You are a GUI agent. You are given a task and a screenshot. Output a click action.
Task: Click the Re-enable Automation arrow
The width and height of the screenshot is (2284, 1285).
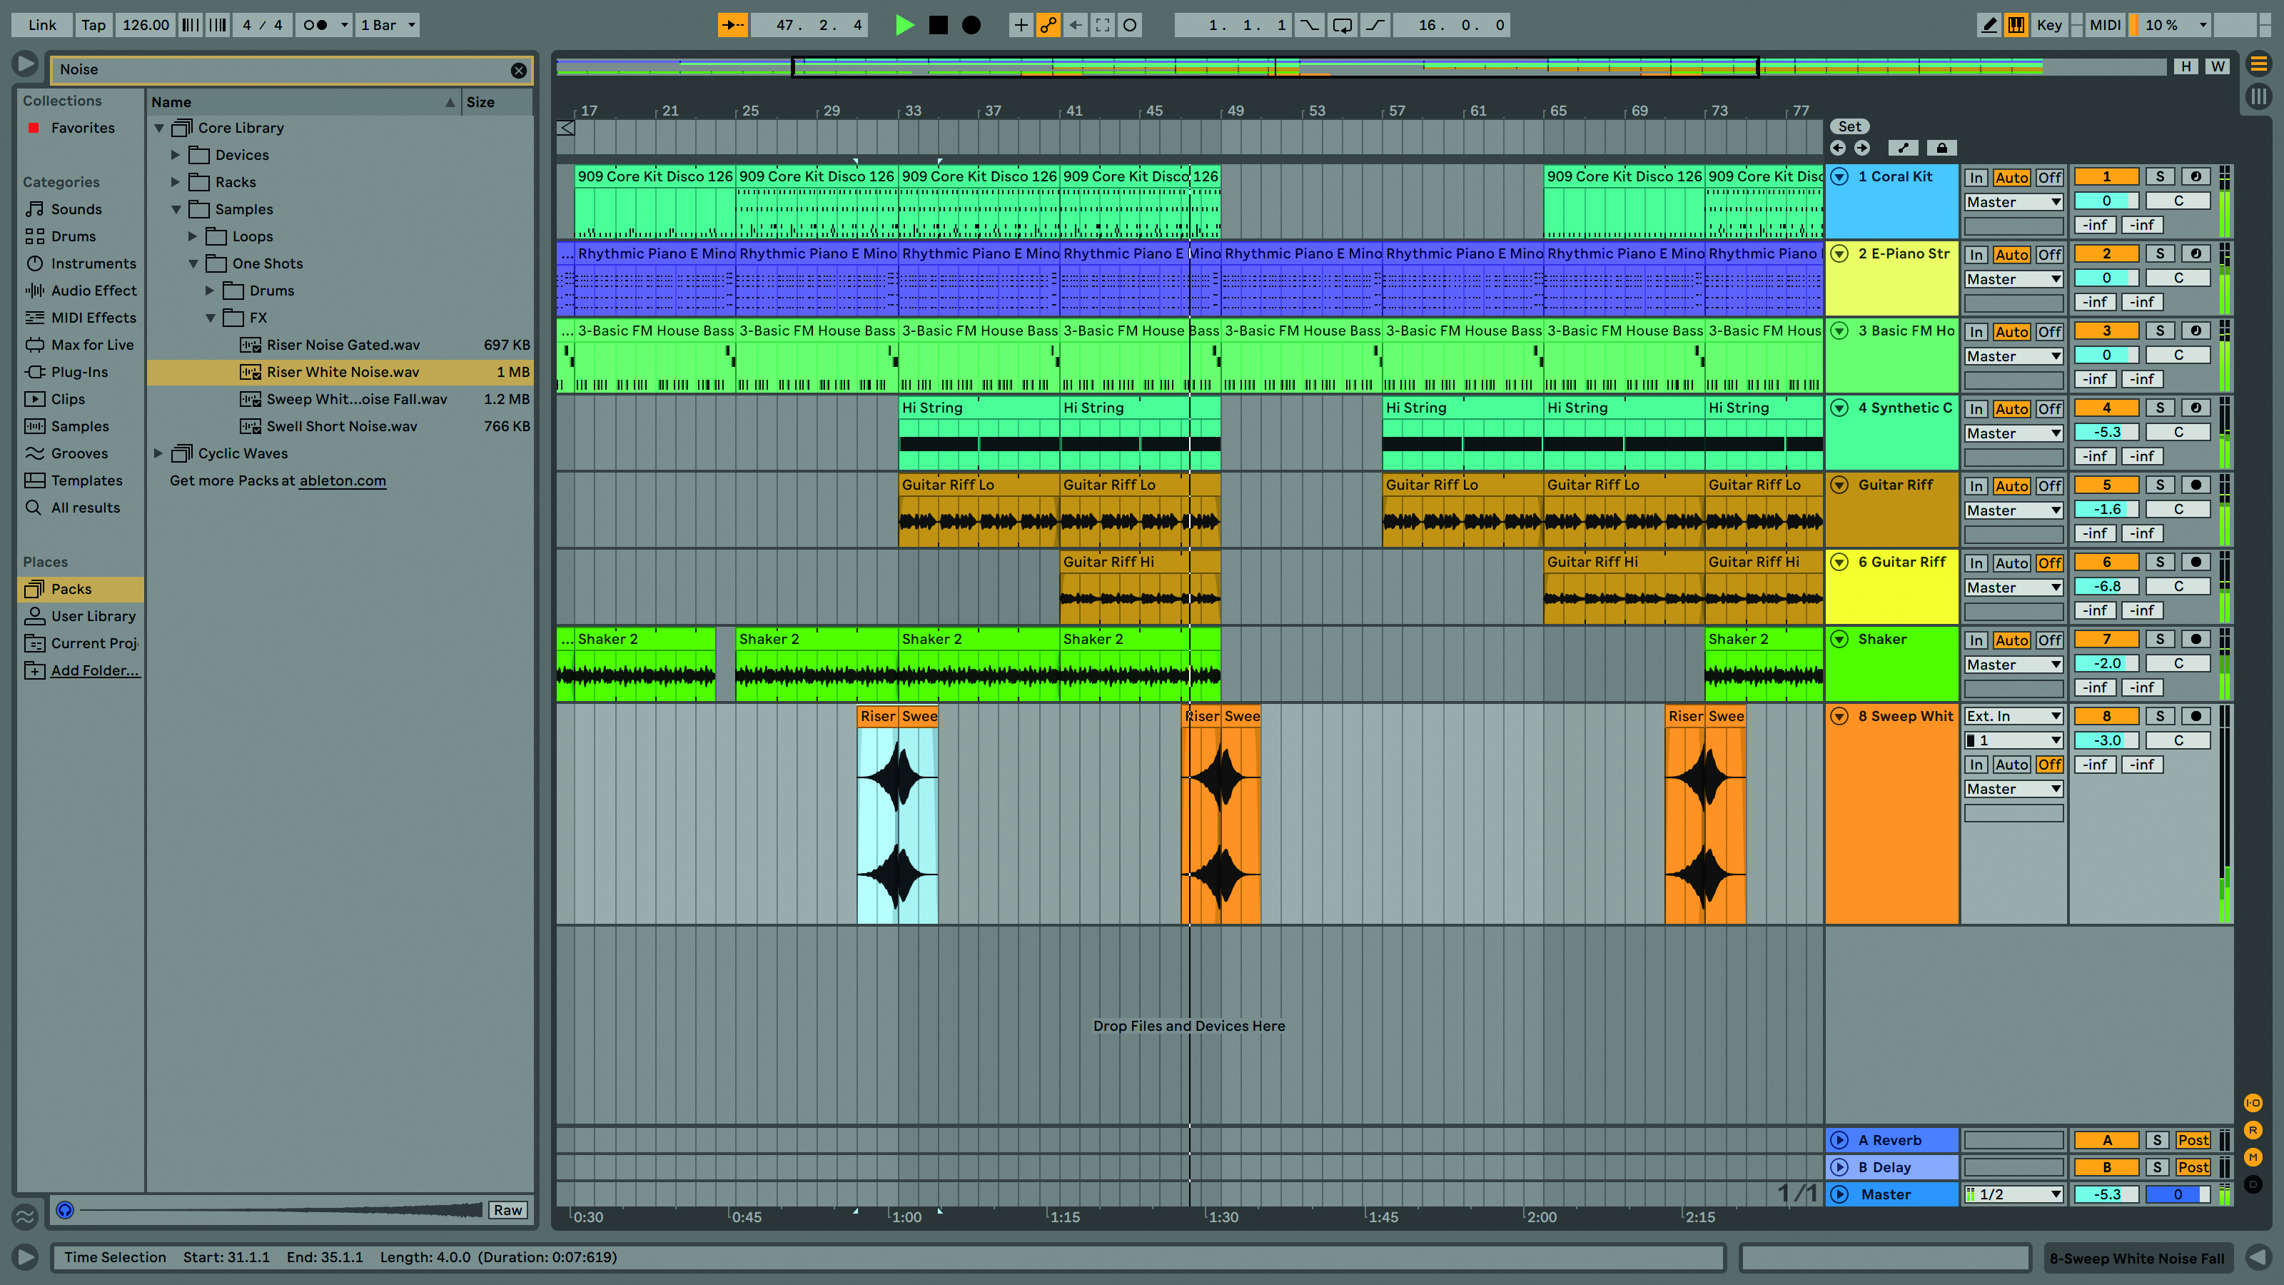[x=1076, y=25]
